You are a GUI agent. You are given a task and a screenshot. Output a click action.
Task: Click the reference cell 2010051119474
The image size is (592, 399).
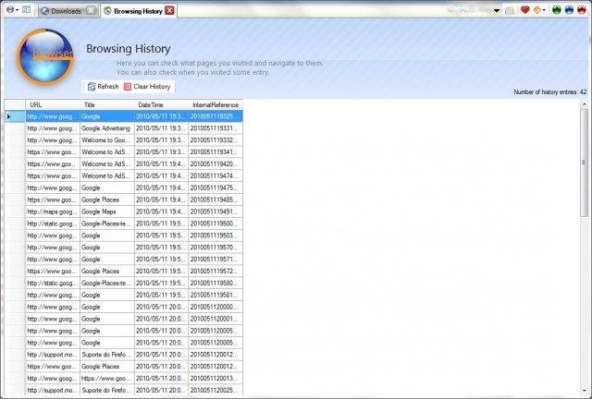pyautogui.click(x=216, y=176)
